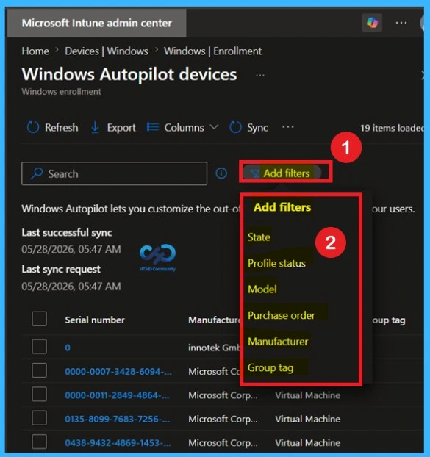Open the header more options ellipsis
430x457 pixels.
tap(401, 23)
